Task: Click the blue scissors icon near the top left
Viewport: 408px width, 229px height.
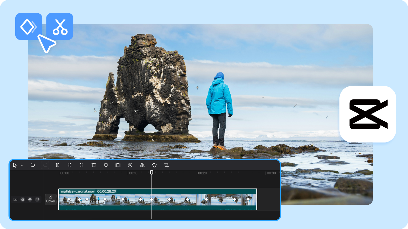Action: click(60, 26)
